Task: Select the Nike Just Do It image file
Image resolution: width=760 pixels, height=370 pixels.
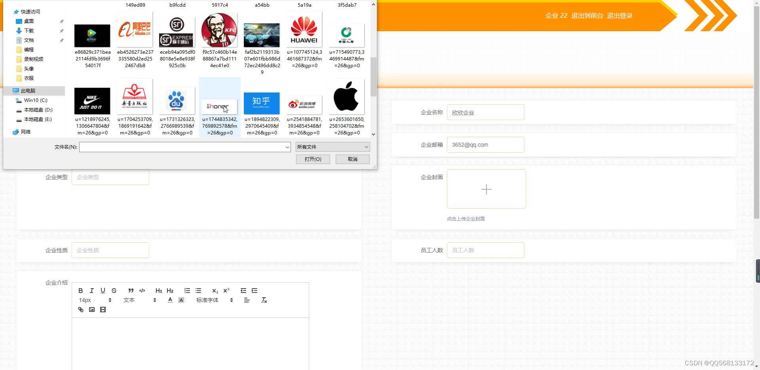Action: click(92, 101)
